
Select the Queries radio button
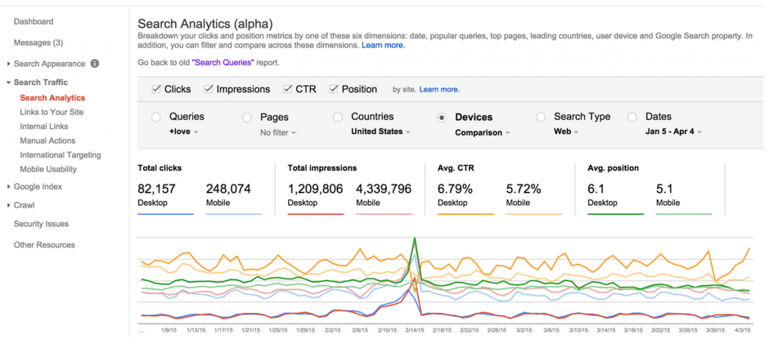(x=156, y=117)
